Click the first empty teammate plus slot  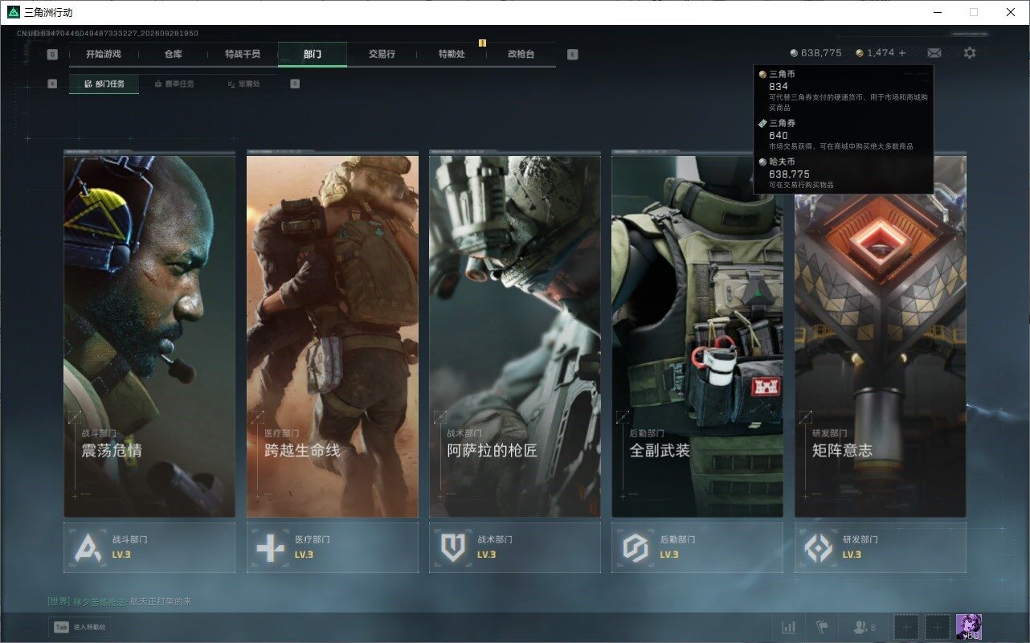tap(906, 627)
